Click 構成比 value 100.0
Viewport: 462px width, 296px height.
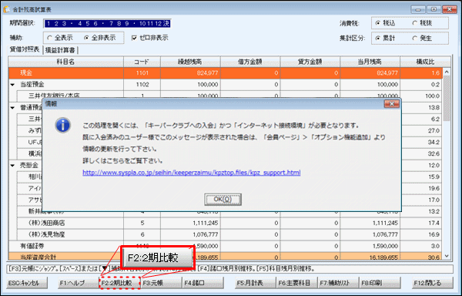click(x=433, y=96)
